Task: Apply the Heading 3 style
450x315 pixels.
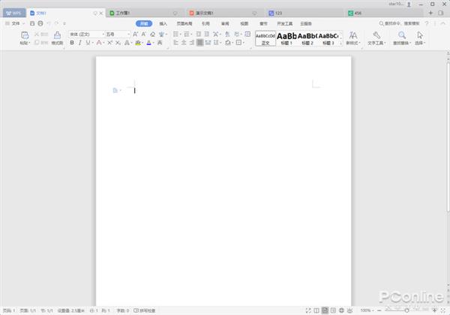Action: 328,38
